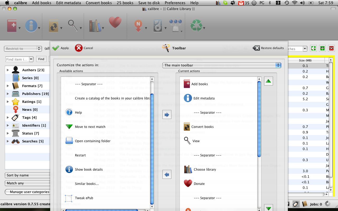338x211 pixels.
Task: Open the Gmail icon in the macOS menu bar
Action: click(241, 3)
